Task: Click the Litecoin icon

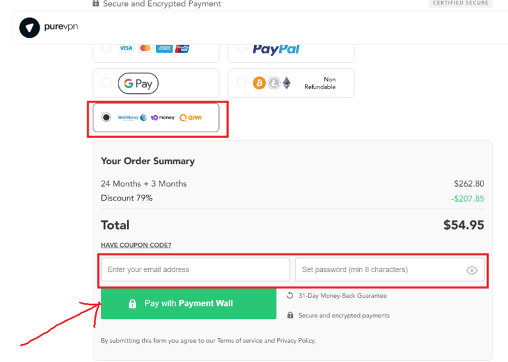Action: [273, 83]
